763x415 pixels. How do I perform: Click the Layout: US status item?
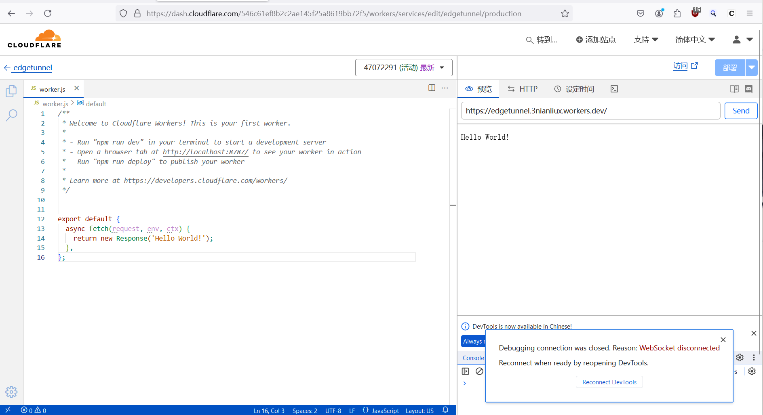(419, 410)
